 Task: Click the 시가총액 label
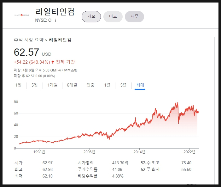[x=85, y=163]
